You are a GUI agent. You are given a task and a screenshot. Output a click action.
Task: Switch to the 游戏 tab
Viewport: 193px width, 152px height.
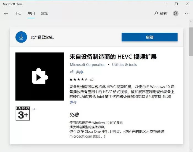pyautogui.click(x=44, y=14)
